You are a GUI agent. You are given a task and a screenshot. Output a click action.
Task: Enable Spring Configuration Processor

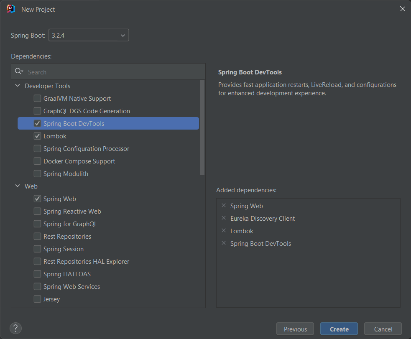point(38,149)
